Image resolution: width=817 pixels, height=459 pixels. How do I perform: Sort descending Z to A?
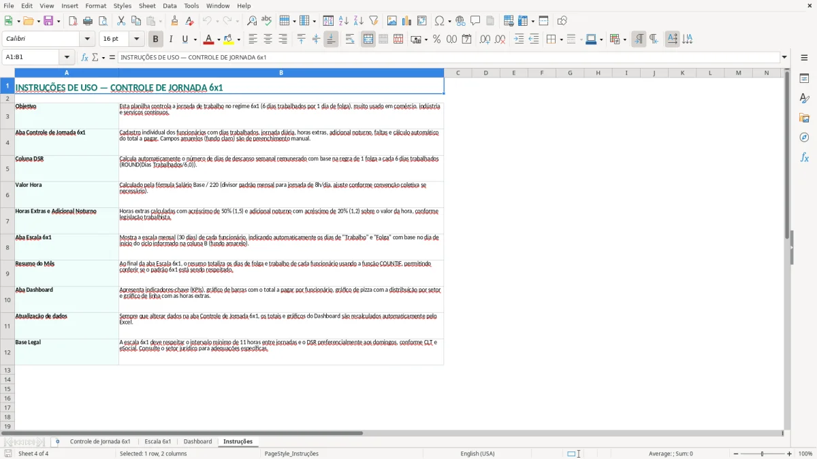[x=359, y=21]
